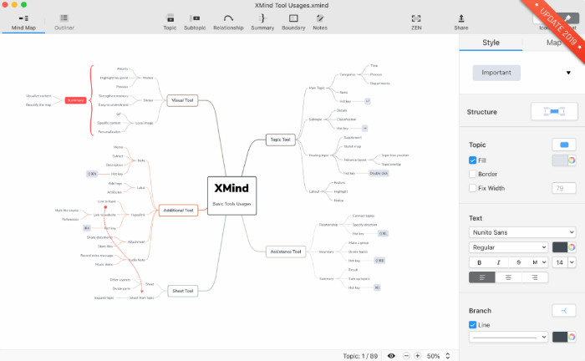This screenshot has height=361, width=585.
Task: Choose the Topic shape button
Action: point(564,145)
